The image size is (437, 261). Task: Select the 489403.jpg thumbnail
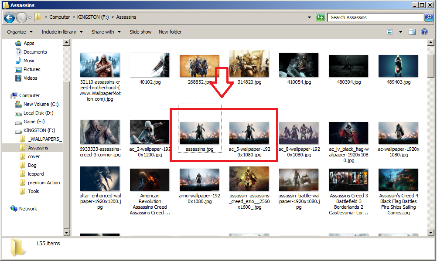(x=398, y=66)
